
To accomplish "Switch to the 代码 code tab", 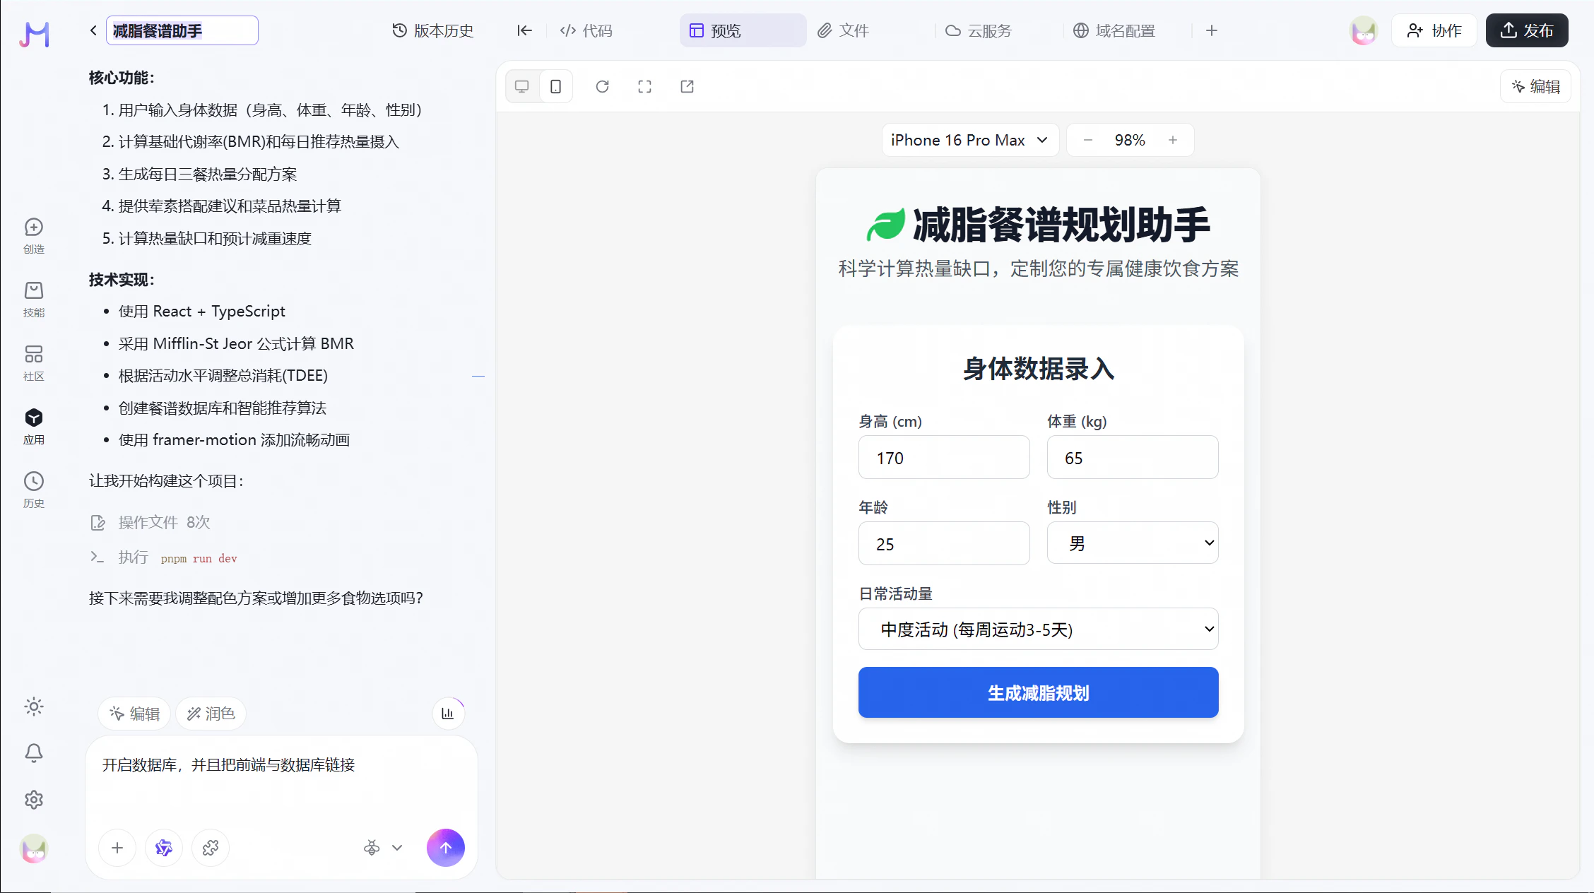I will tap(586, 30).
